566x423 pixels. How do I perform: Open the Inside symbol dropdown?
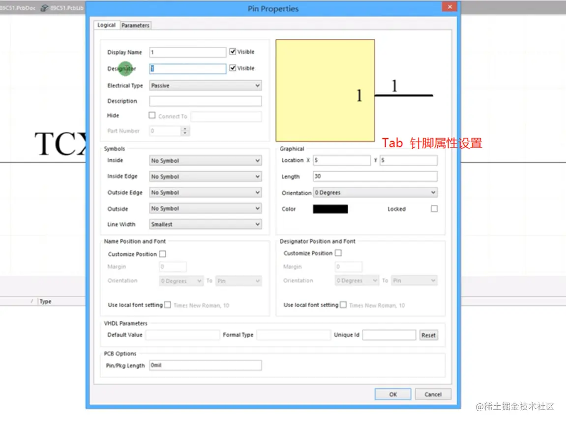(x=206, y=161)
